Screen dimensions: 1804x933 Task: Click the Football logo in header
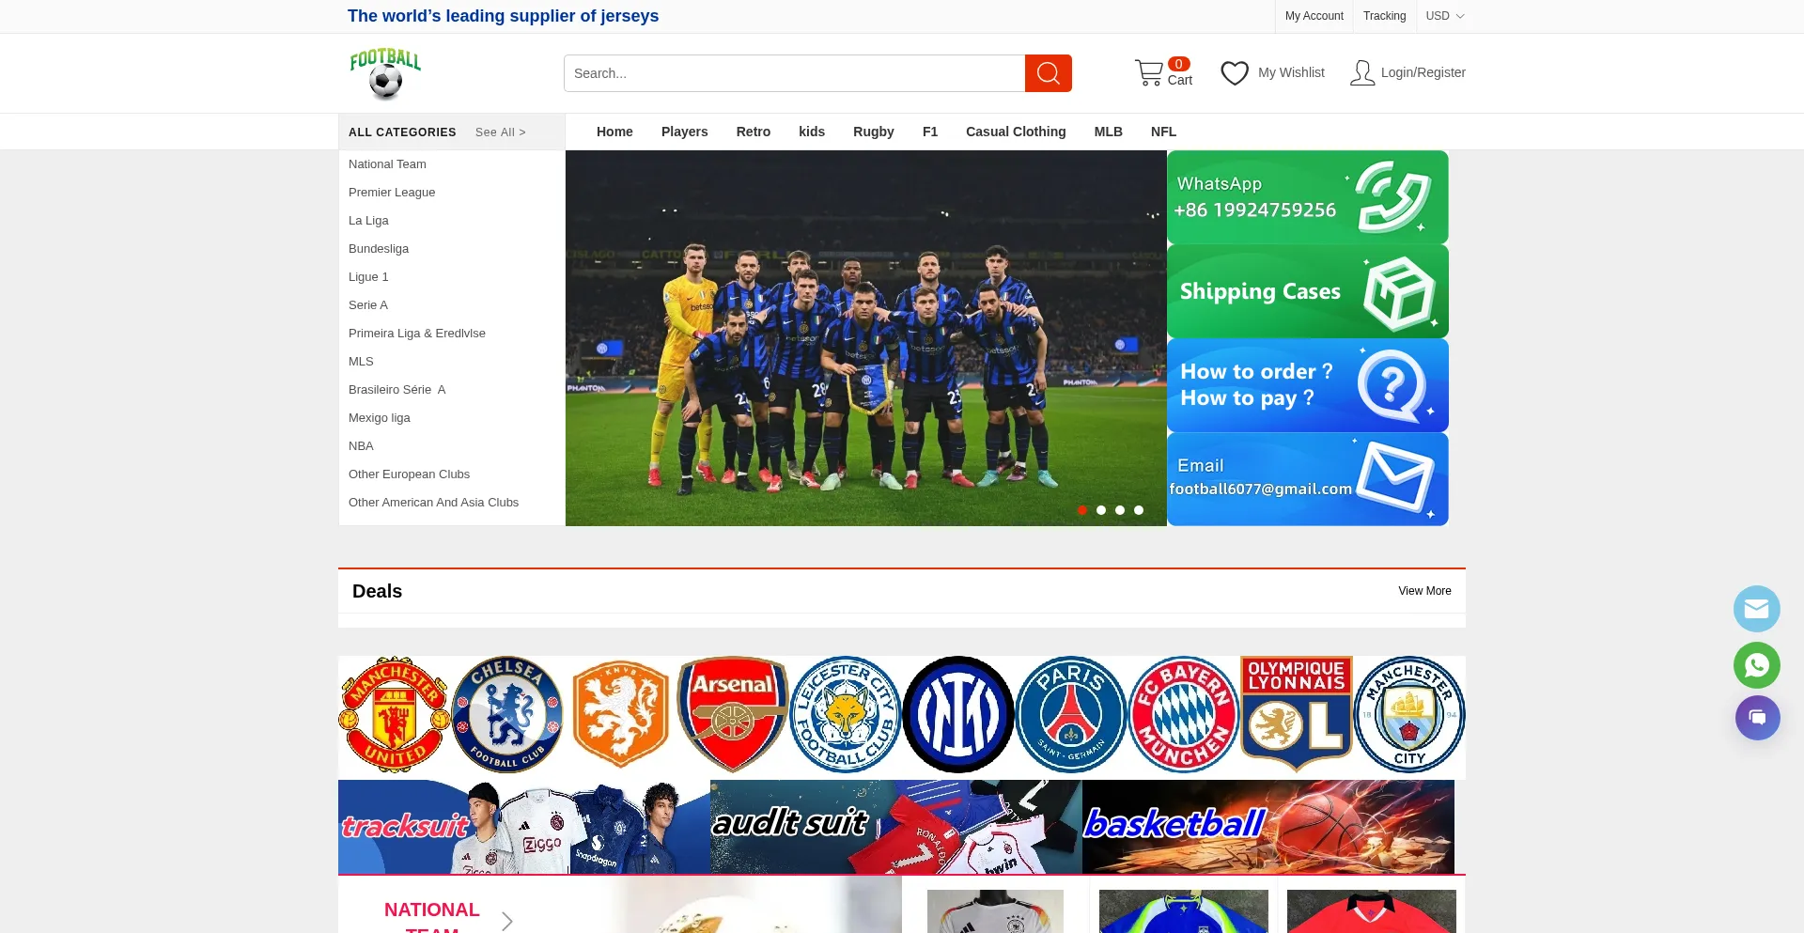click(385, 73)
